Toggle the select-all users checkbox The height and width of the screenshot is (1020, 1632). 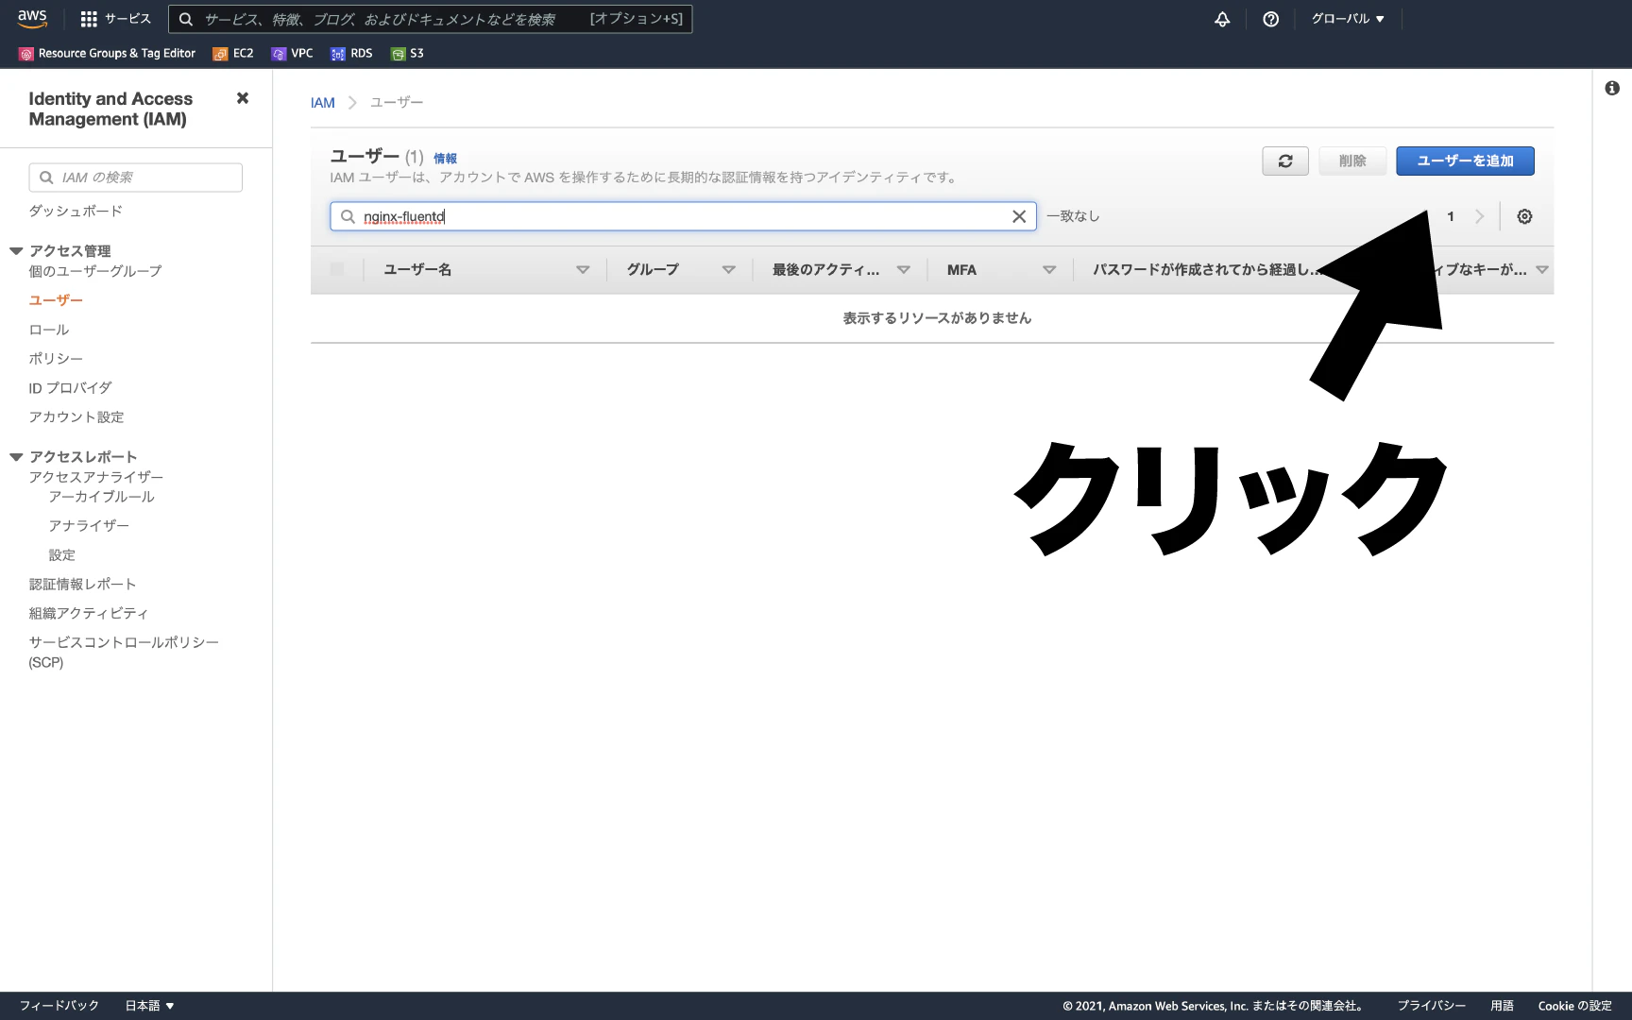[x=337, y=269]
